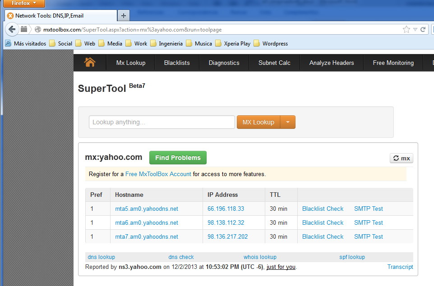Click the bookmark star icon in address bar
The height and width of the screenshot is (286, 434).
coord(406,30)
